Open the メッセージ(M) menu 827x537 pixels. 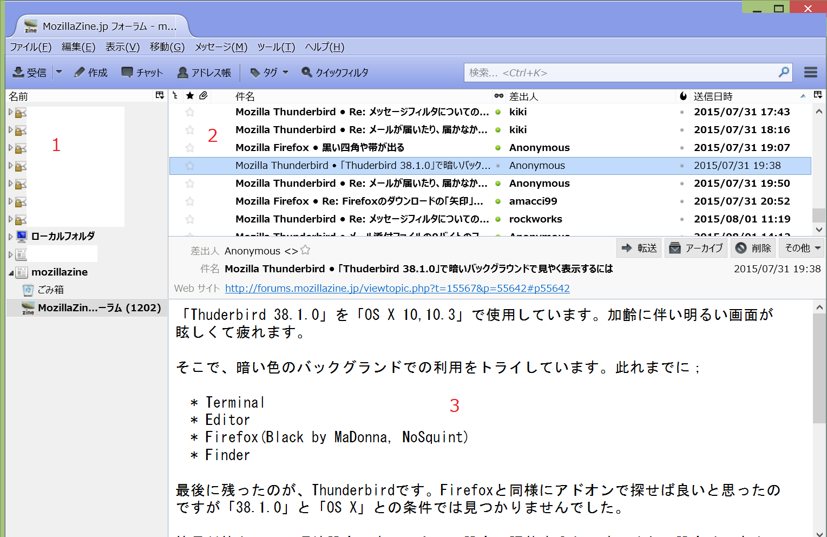click(221, 47)
